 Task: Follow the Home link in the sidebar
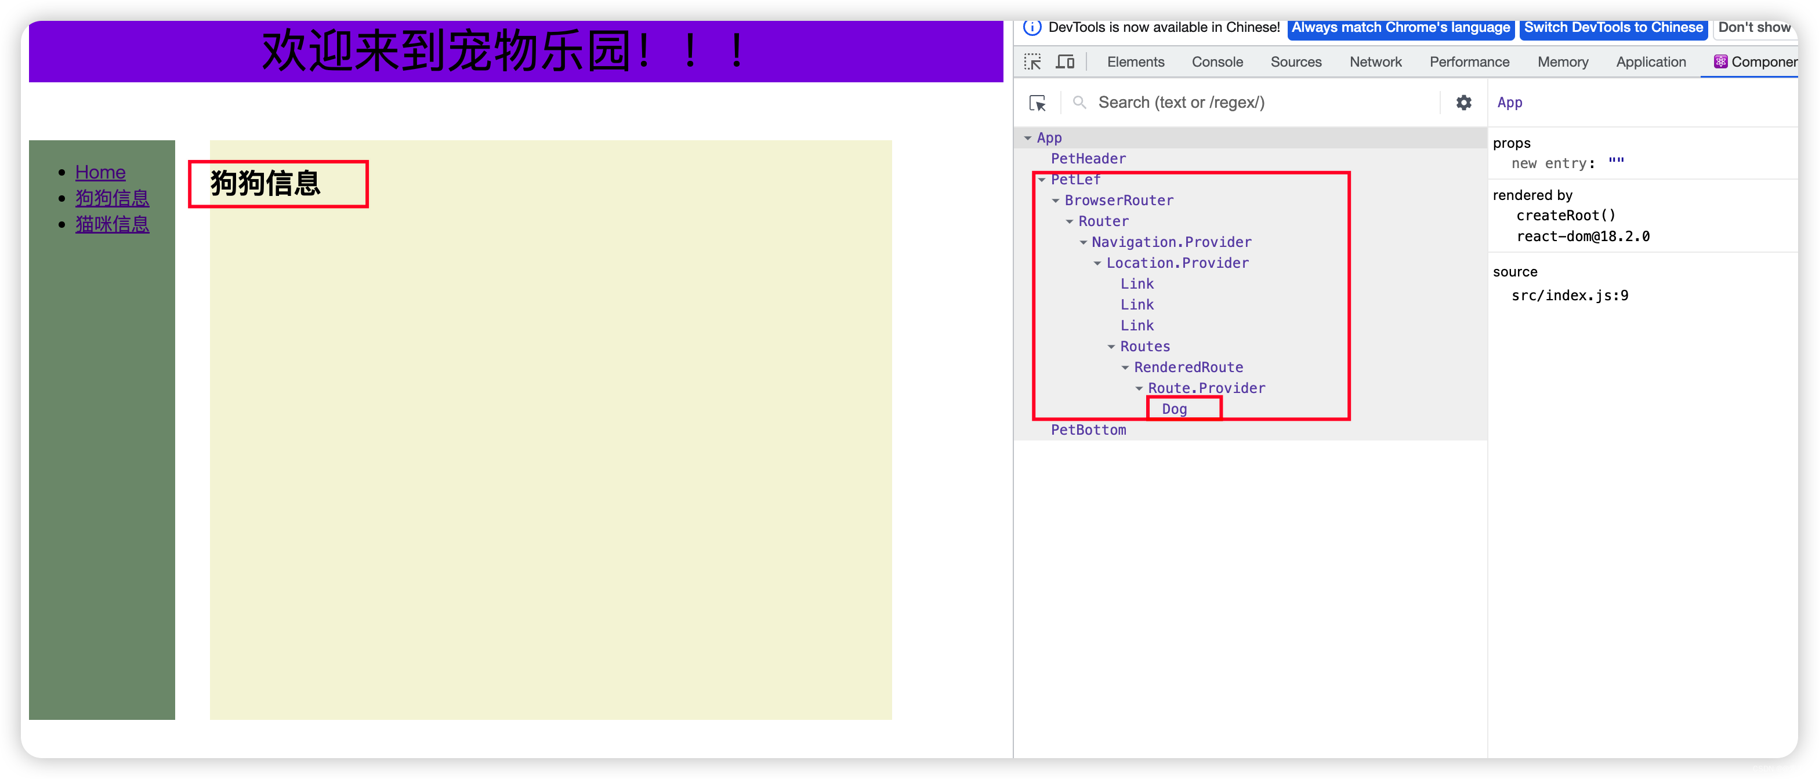(x=100, y=172)
